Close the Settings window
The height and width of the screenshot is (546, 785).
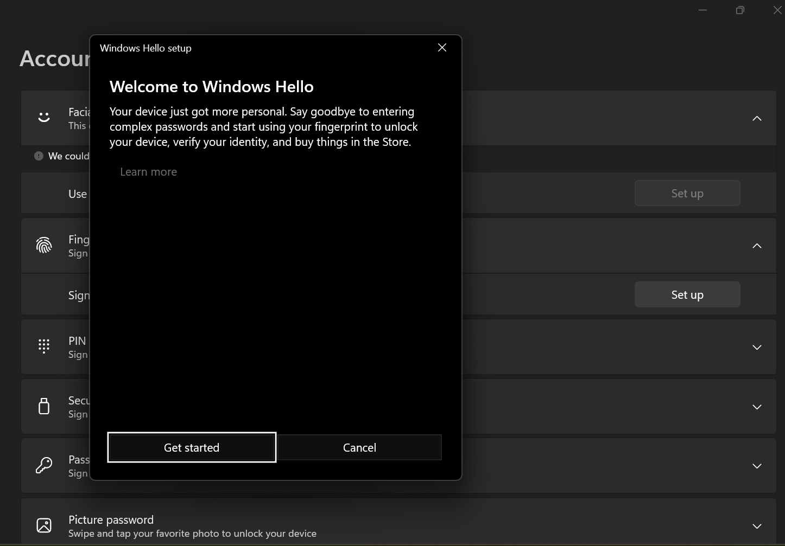point(777,10)
